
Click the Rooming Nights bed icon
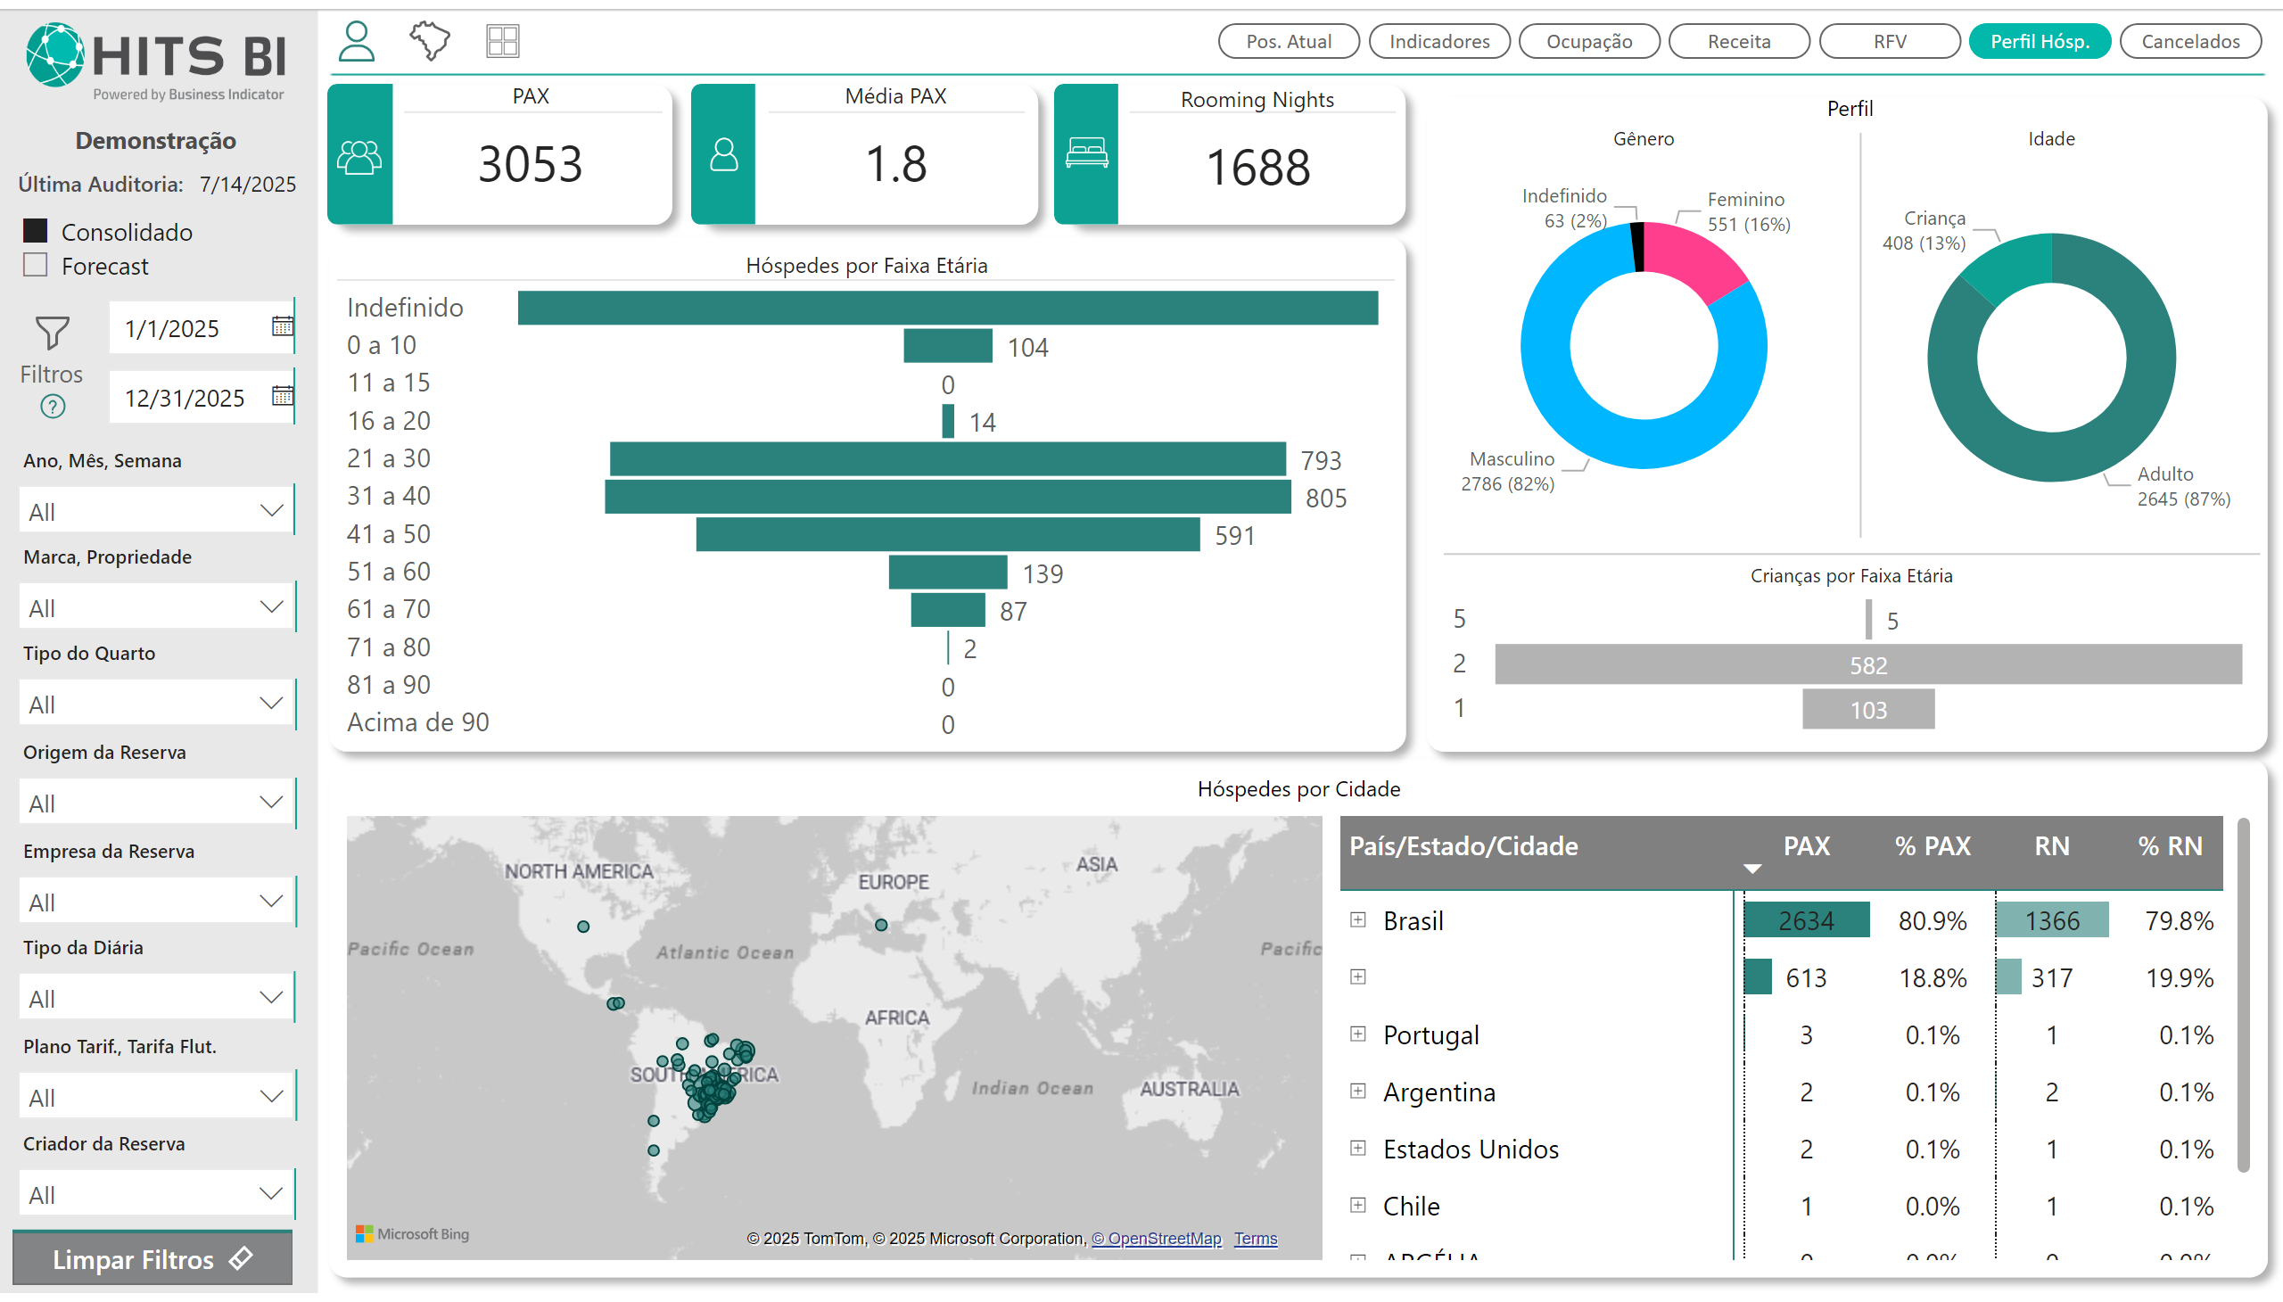pyautogui.click(x=1085, y=153)
